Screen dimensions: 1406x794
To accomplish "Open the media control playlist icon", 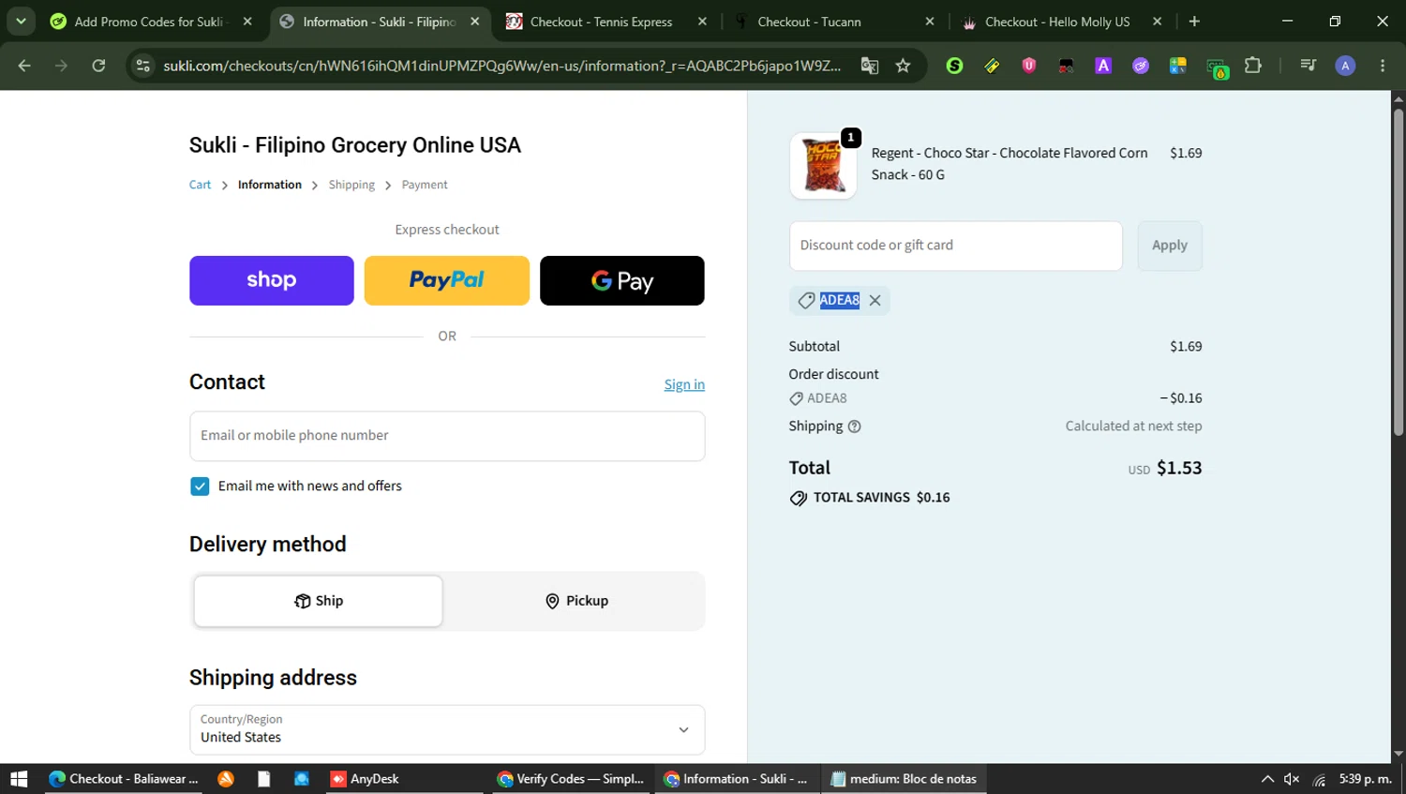I will tap(1308, 66).
